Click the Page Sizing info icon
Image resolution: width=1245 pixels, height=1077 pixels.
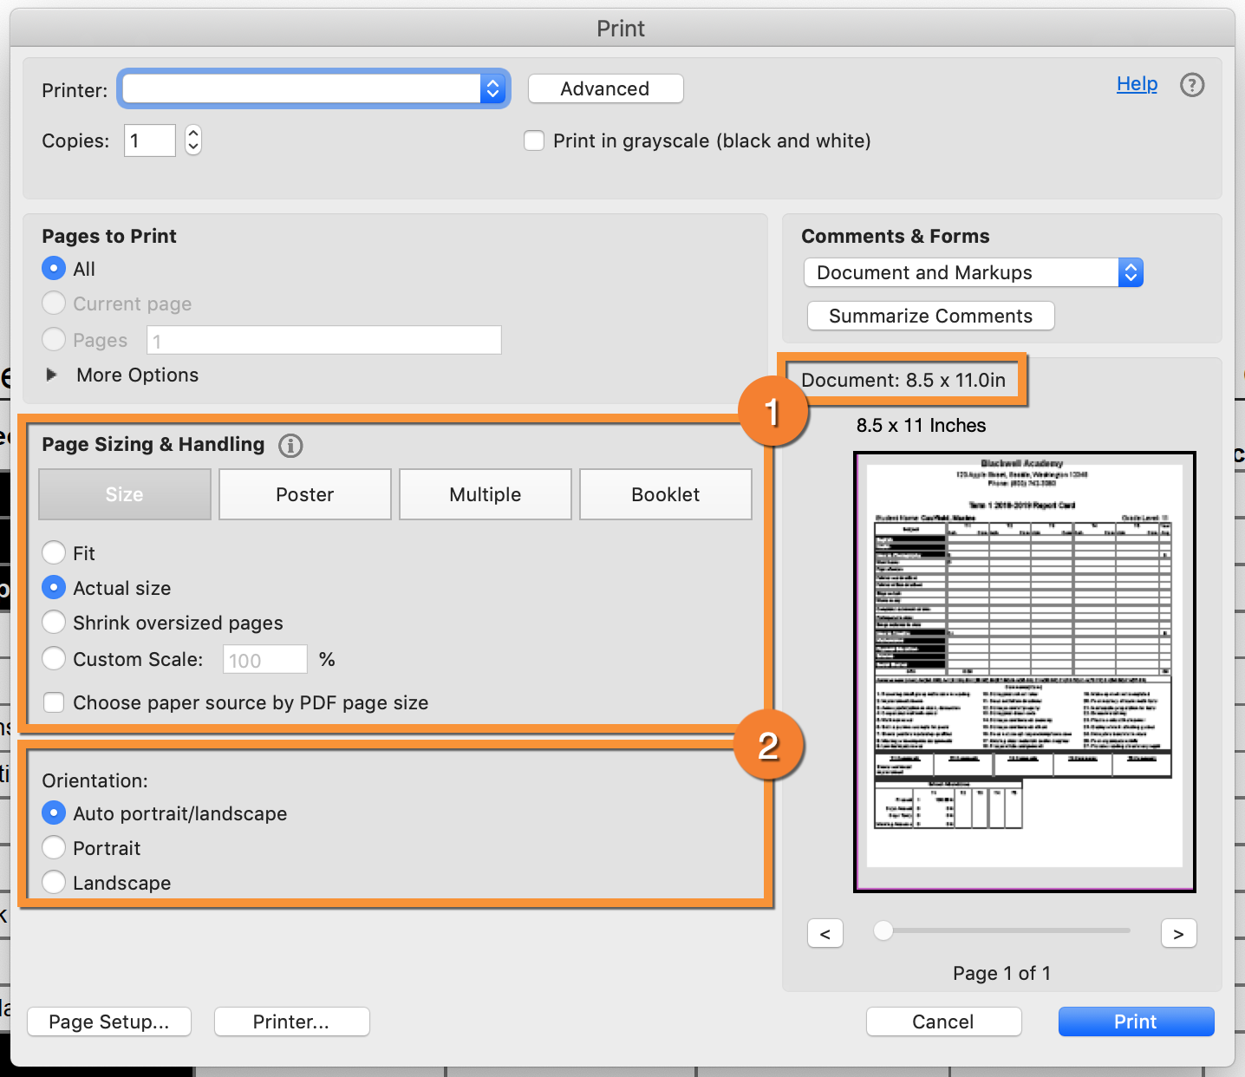(290, 446)
